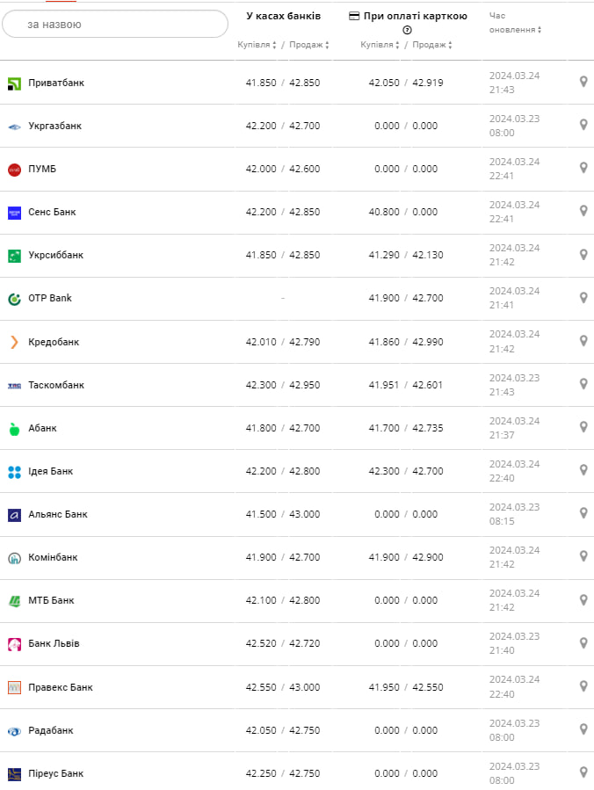Viewport: 594px width, 790px height.
Task: Sort by cash desk Купівля rate
Action: click(x=257, y=45)
